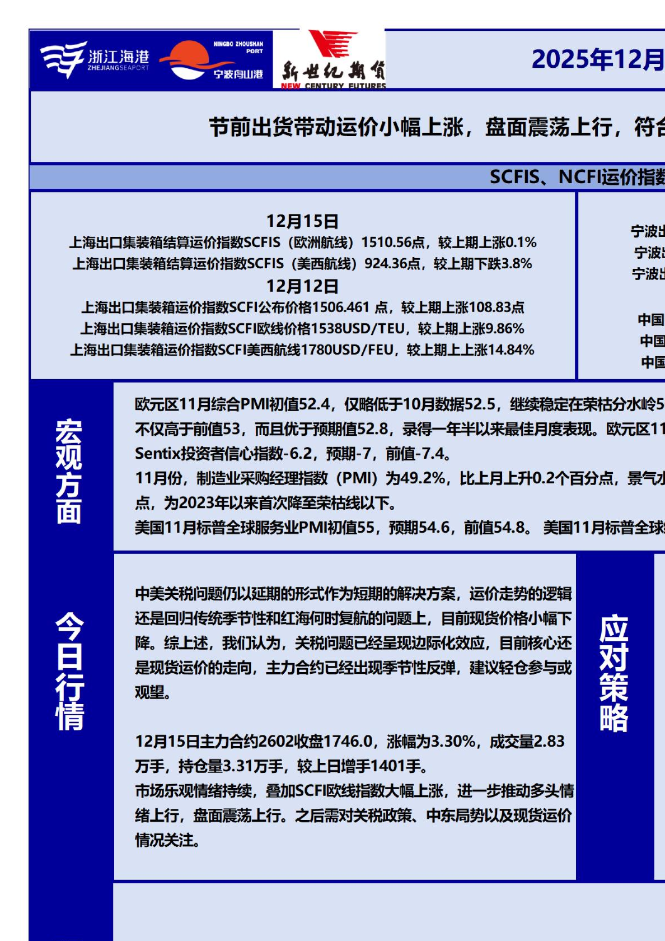The width and height of the screenshot is (665, 941).
Task: Select the SCFIS 欧洲航线 1510.56点 line
Action: pos(302,243)
